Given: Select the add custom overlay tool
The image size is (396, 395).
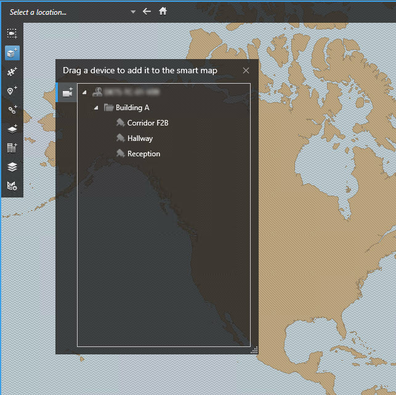Looking at the screenshot, I should point(12,72).
